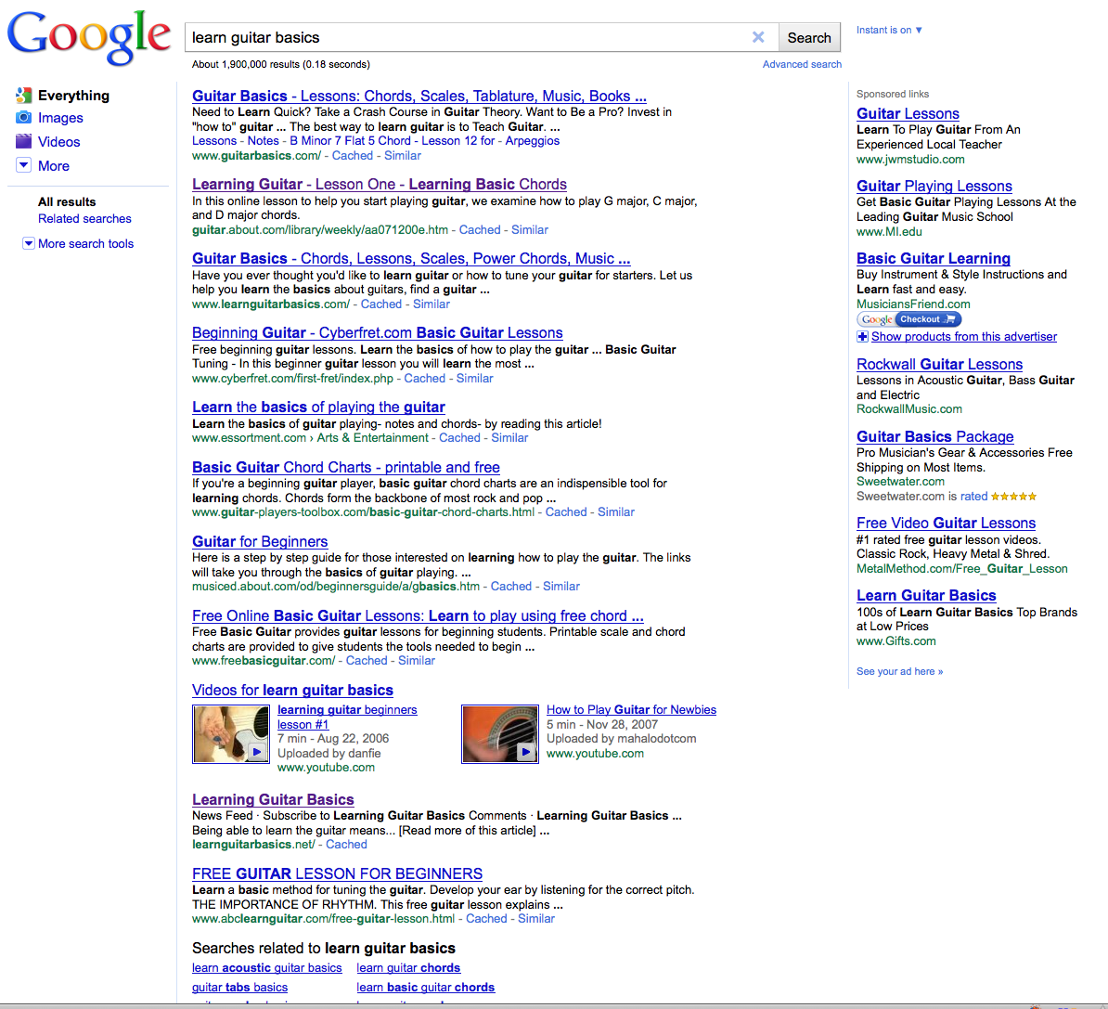
Task: Open Rockwall Guitar Lessons ad
Action: pos(939,364)
